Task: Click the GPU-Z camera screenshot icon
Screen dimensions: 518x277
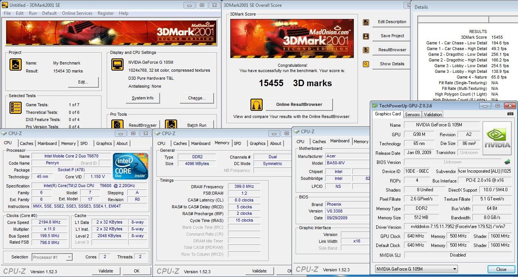Action: coord(510,114)
